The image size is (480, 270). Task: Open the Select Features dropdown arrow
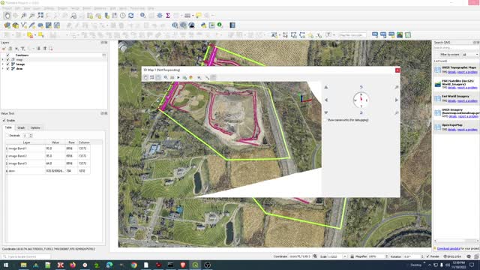pos(35,35)
